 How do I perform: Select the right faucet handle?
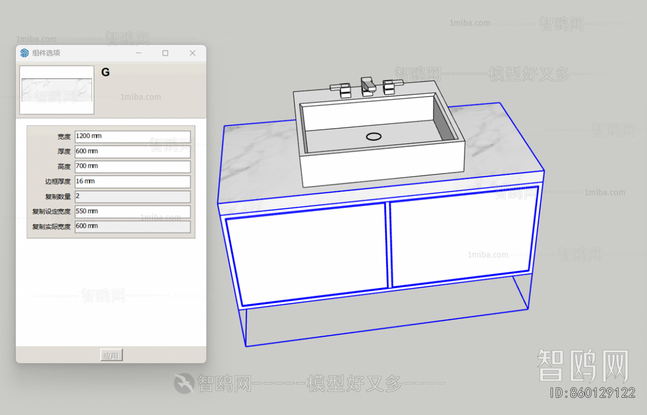pyautogui.click(x=390, y=86)
